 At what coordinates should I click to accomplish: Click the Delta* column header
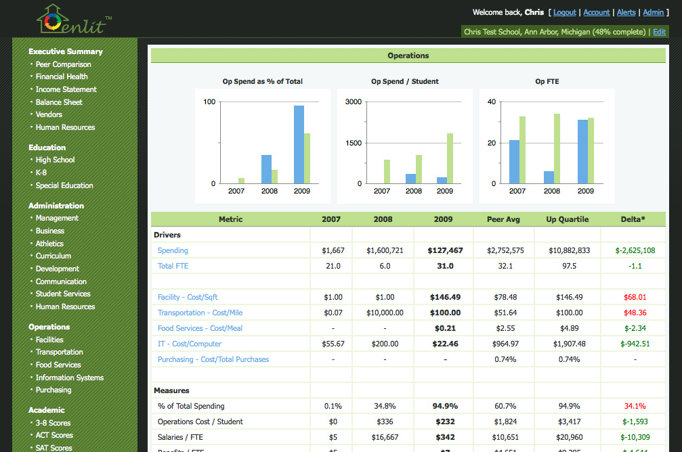pos(633,219)
